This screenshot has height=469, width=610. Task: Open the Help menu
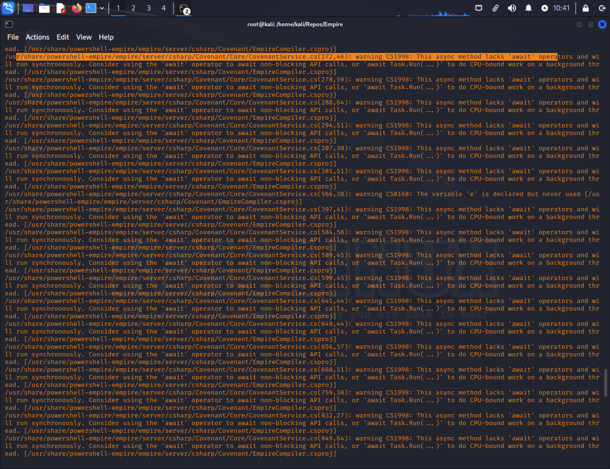click(x=106, y=37)
